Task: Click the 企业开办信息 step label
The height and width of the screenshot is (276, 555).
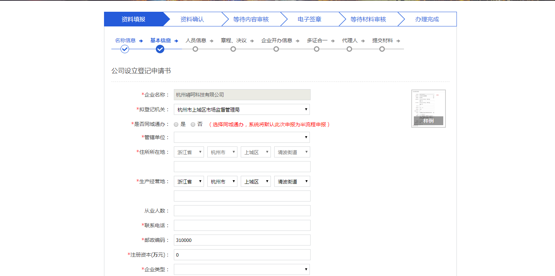Action: 276,40
